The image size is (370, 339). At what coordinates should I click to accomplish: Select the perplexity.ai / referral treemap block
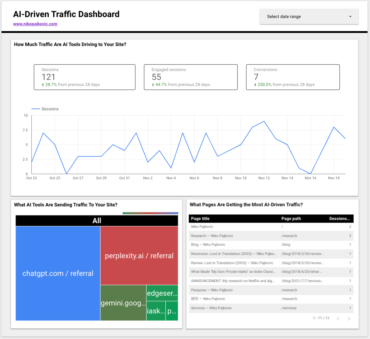[139, 255]
